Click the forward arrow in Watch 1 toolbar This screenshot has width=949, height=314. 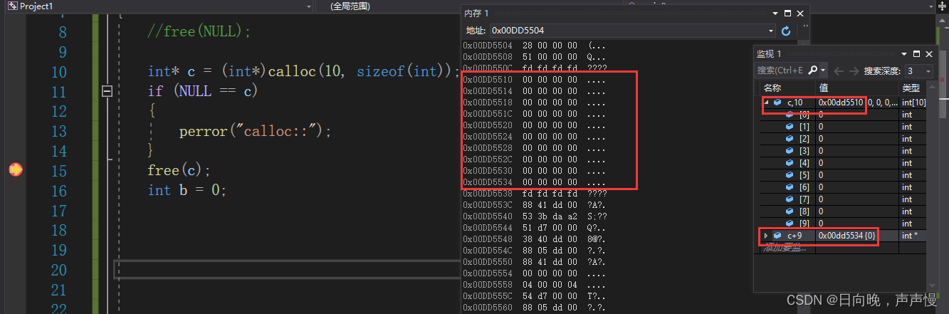[x=853, y=70]
